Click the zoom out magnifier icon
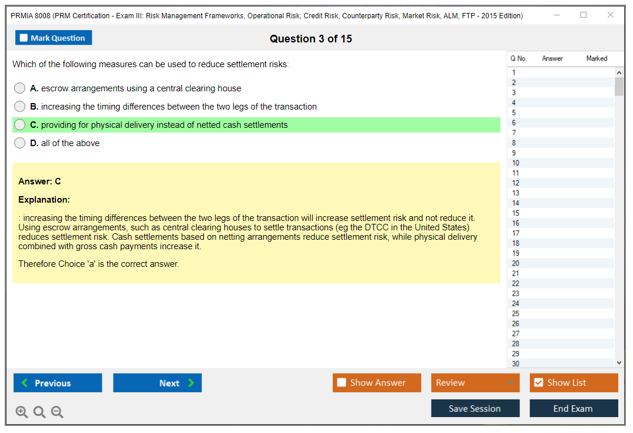The width and height of the screenshot is (633, 433). click(57, 412)
